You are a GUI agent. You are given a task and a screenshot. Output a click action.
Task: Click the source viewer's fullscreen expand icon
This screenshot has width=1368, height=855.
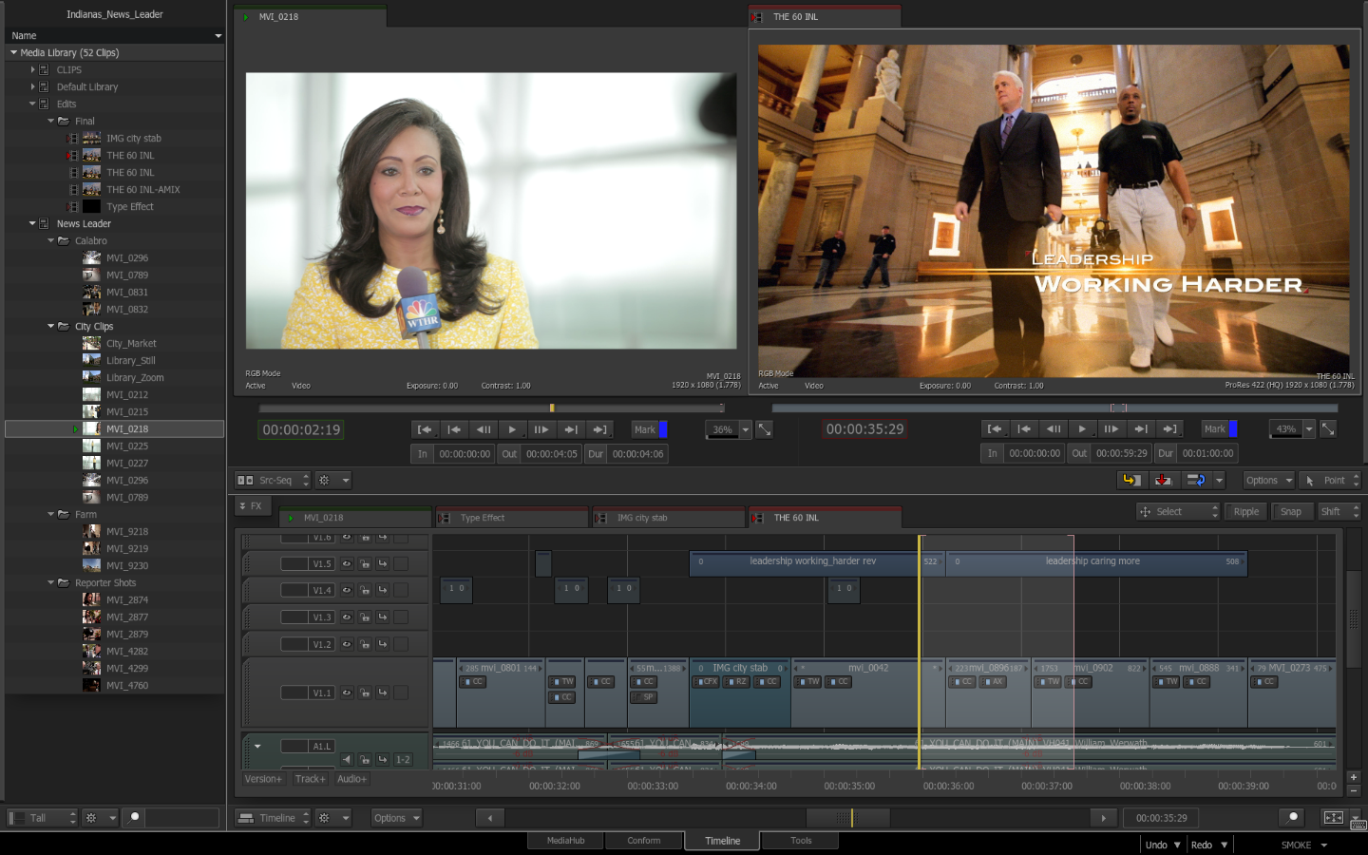tap(764, 429)
